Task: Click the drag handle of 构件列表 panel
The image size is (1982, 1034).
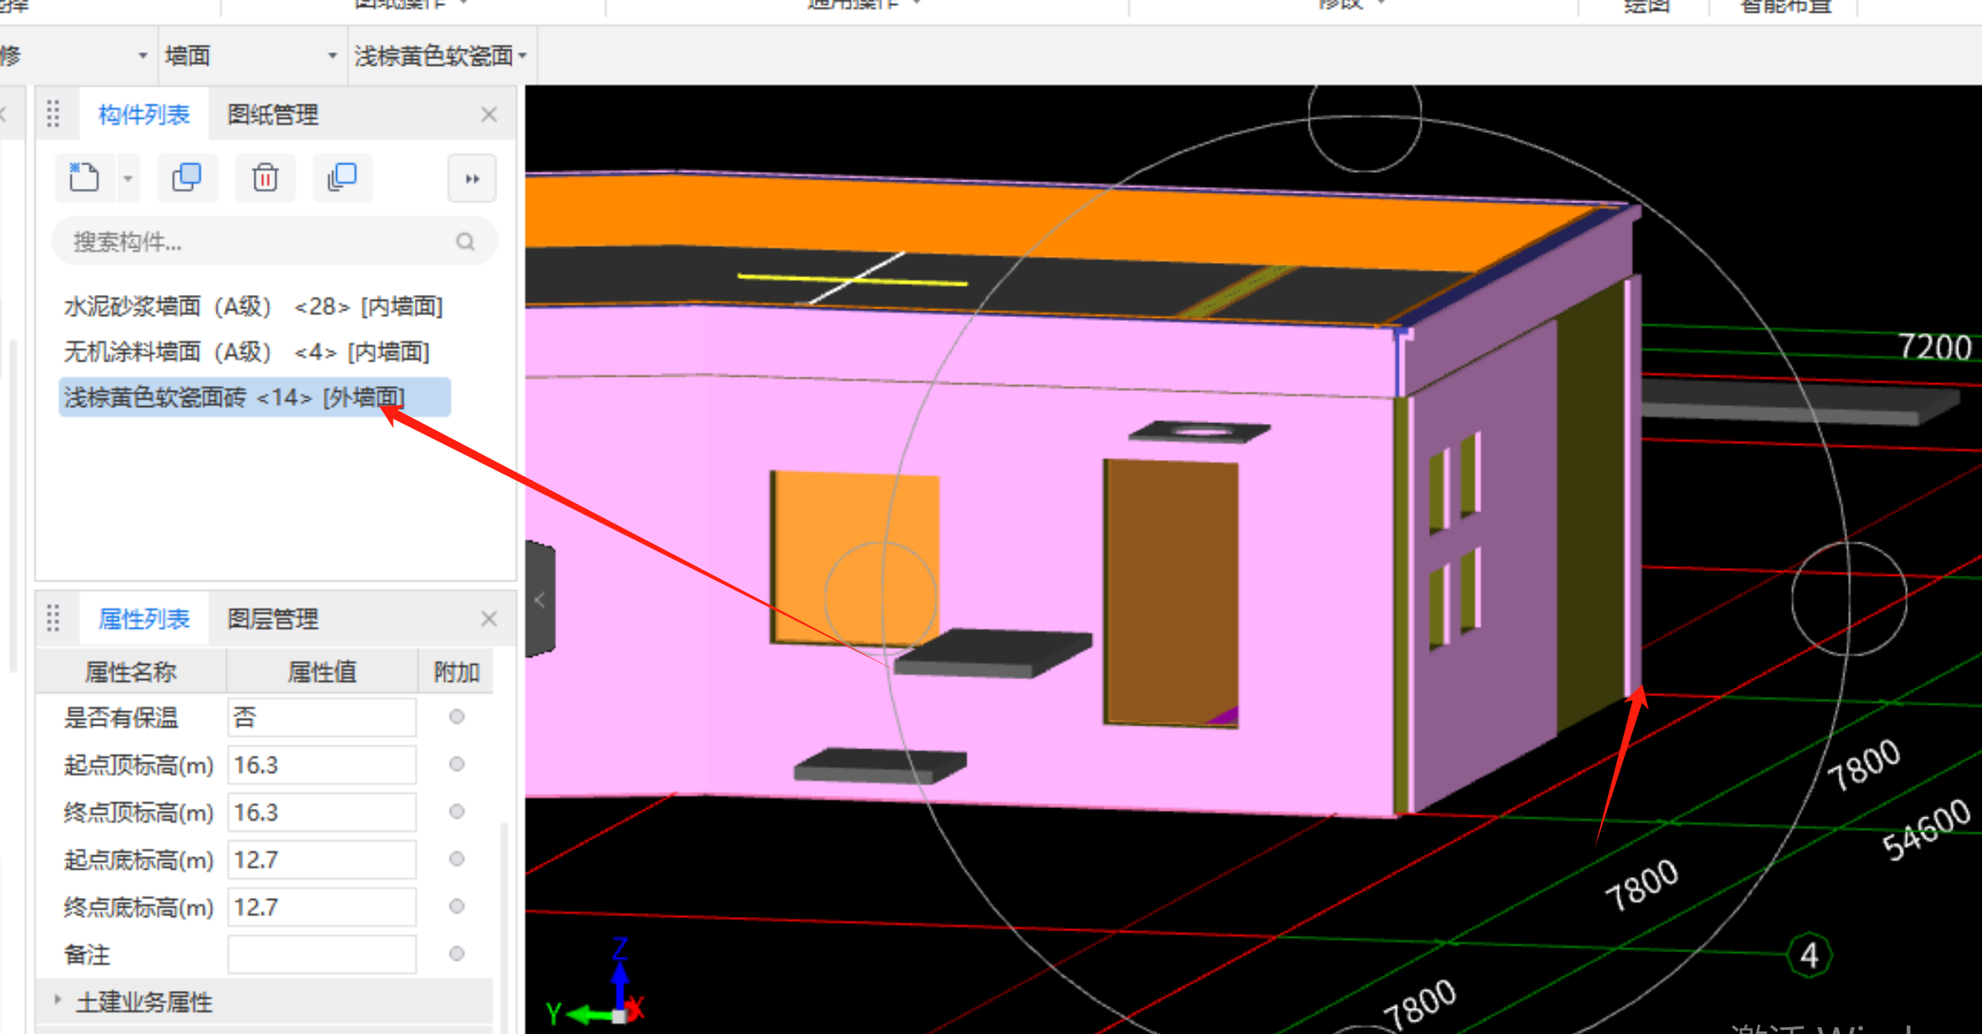Action: pos(53,114)
